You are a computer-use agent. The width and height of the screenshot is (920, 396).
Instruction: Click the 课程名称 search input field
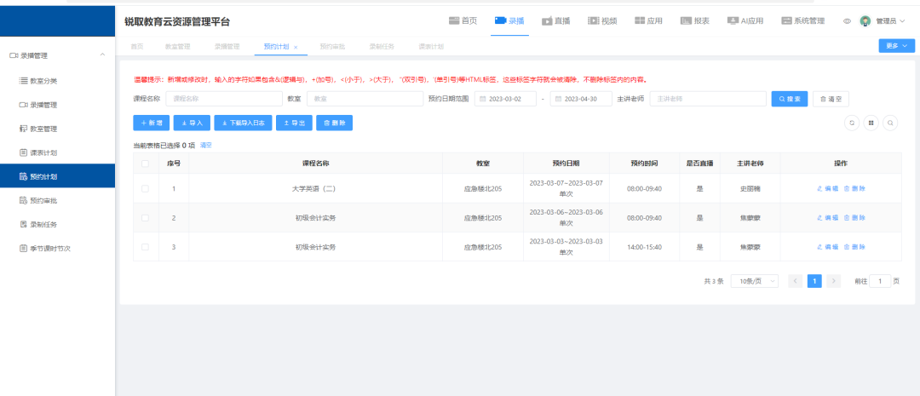point(223,99)
